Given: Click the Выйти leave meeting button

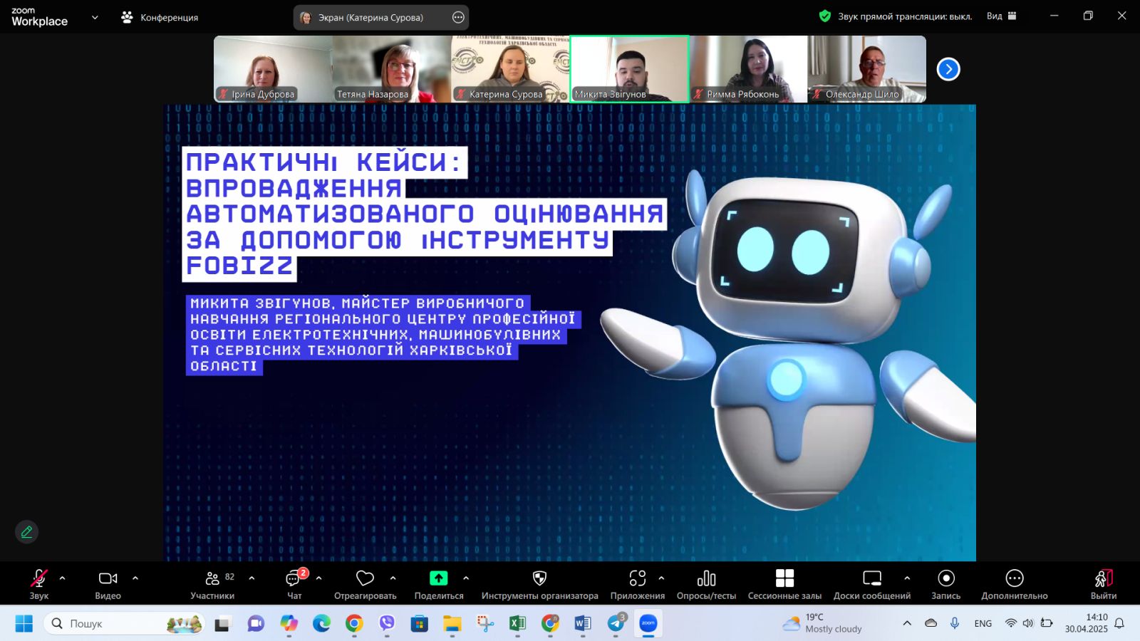Looking at the screenshot, I should point(1104,584).
